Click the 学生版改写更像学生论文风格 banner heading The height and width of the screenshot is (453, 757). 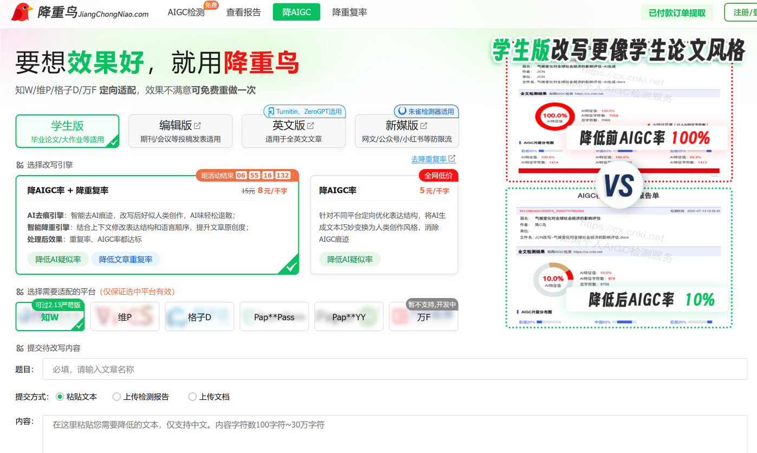[618, 51]
